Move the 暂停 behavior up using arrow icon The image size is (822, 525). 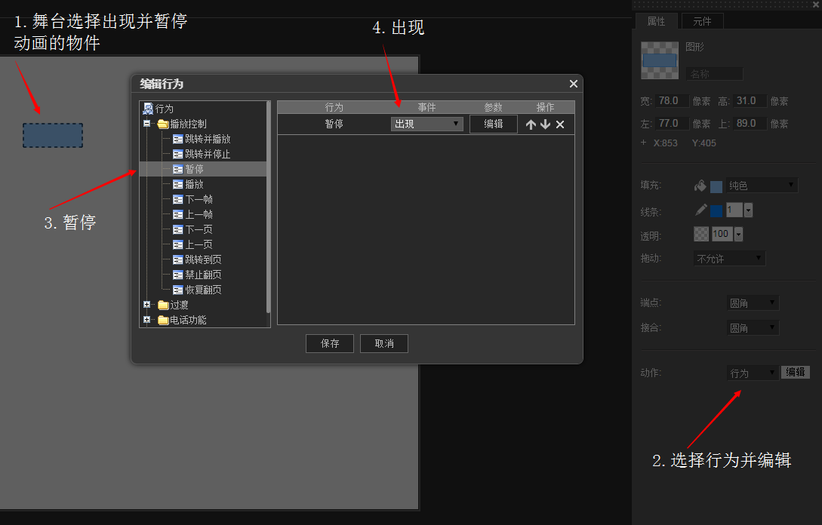[532, 124]
